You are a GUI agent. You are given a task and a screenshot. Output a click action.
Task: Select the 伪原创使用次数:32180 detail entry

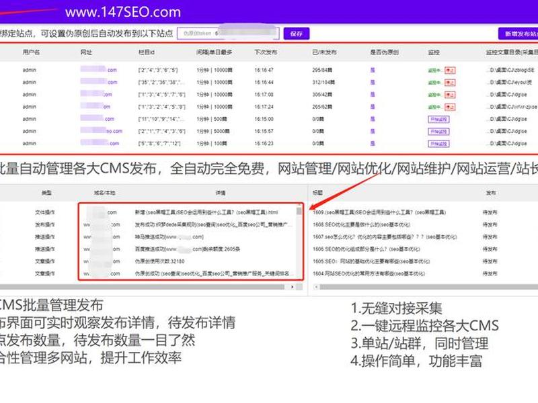coord(159,261)
